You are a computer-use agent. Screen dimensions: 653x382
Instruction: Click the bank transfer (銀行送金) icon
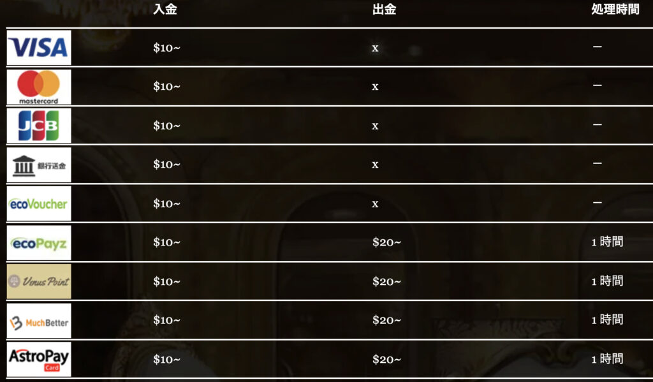click(x=39, y=165)
